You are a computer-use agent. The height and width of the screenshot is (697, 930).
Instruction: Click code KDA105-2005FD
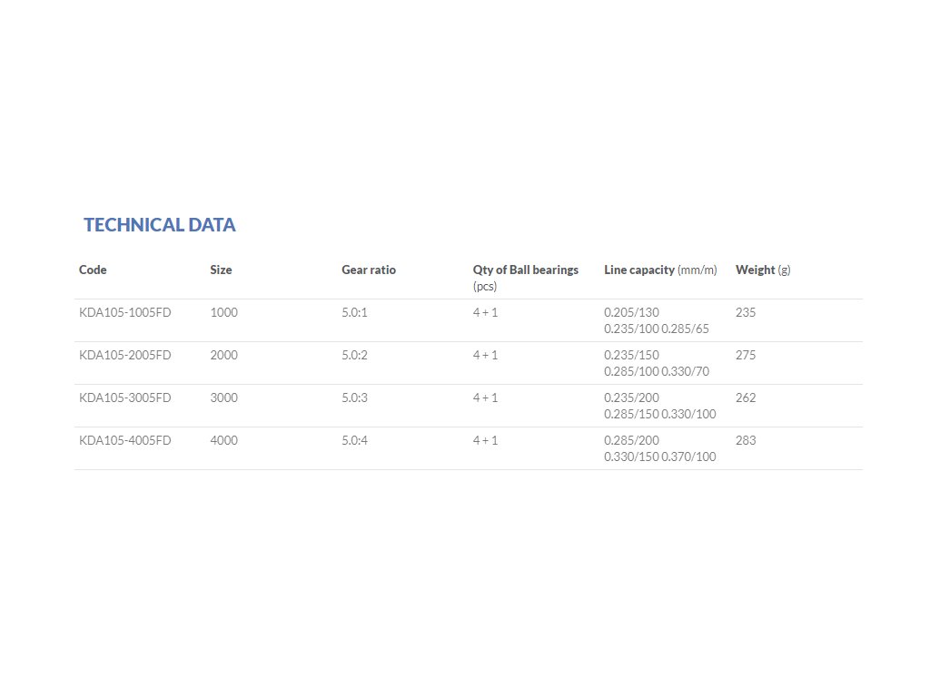(124, 355)
